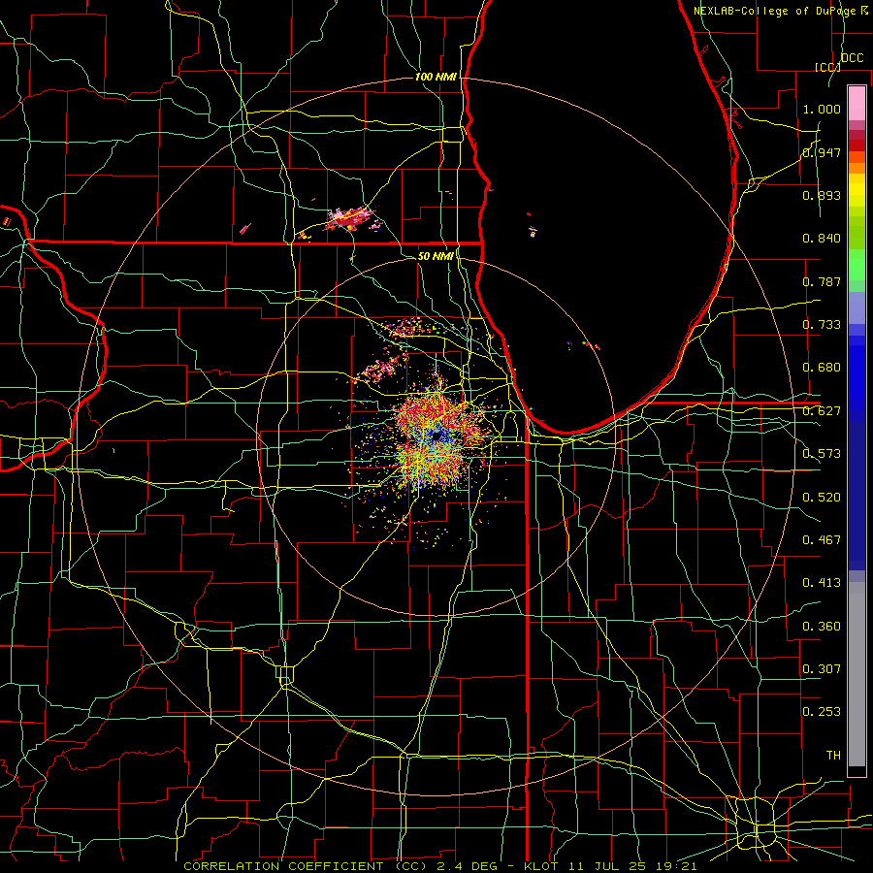Select the 0.947 legend value
Screen dimensions: 873x873
tap(822, 152)
